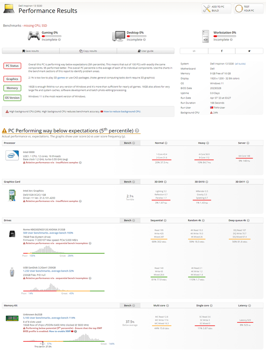The height and width of the screenshot is (358, 266).
Task: Click the memory kit RAM image
Action: point(12,318)
